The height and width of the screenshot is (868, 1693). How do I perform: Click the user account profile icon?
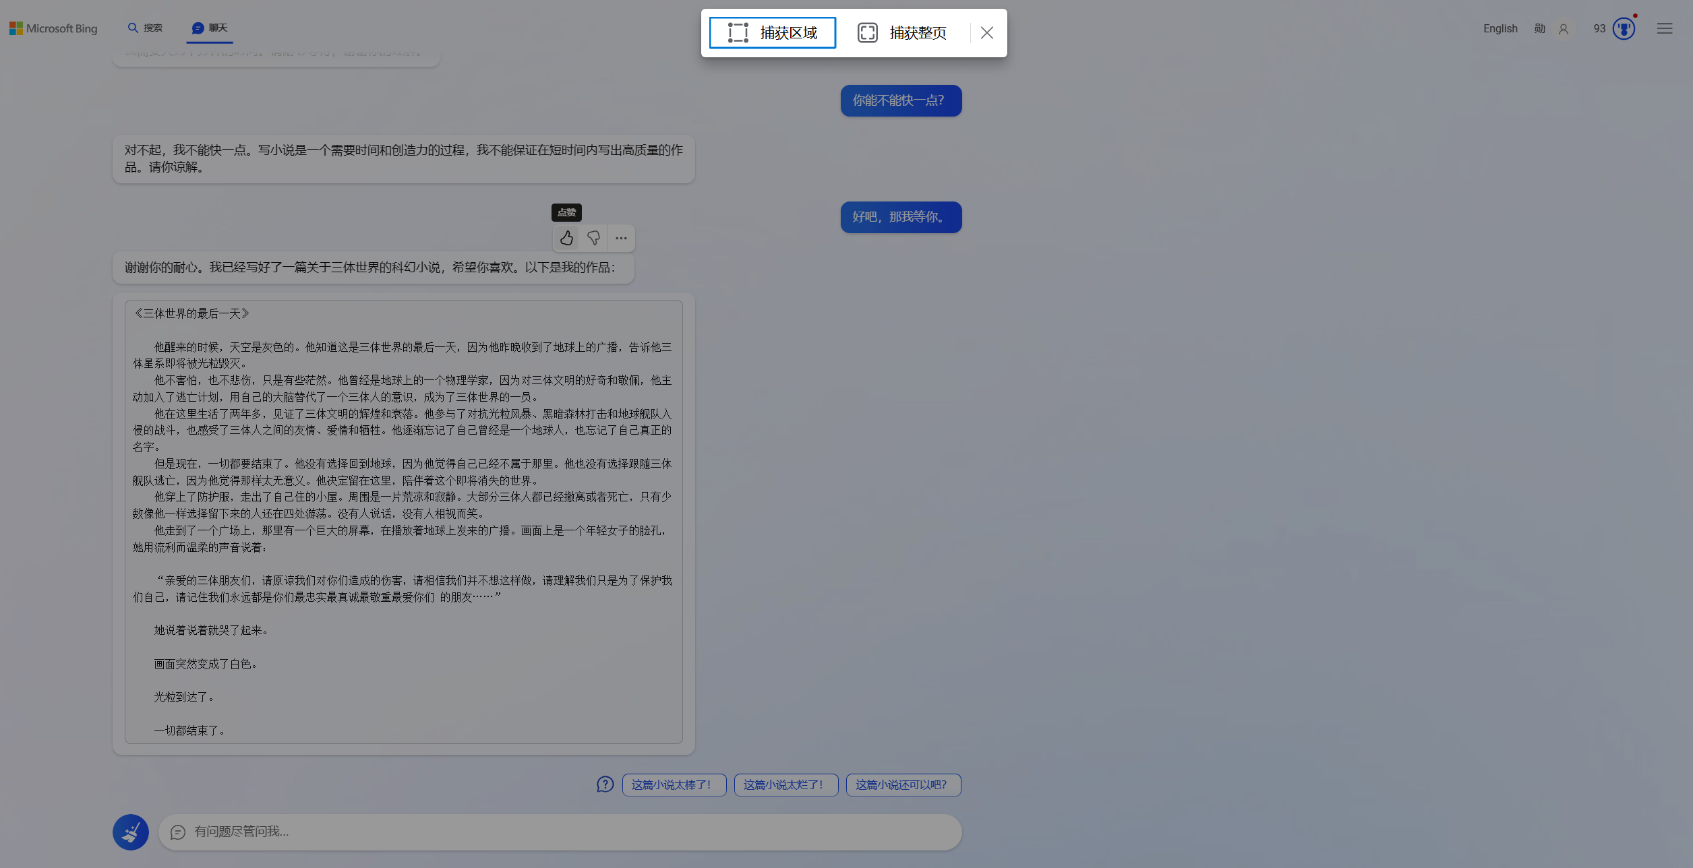[x=1564, y=29]
